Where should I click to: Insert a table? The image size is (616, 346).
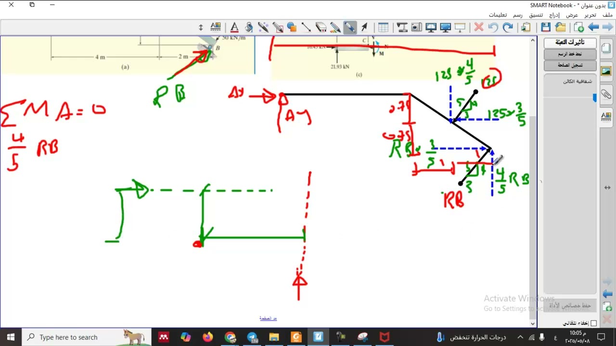383,27
